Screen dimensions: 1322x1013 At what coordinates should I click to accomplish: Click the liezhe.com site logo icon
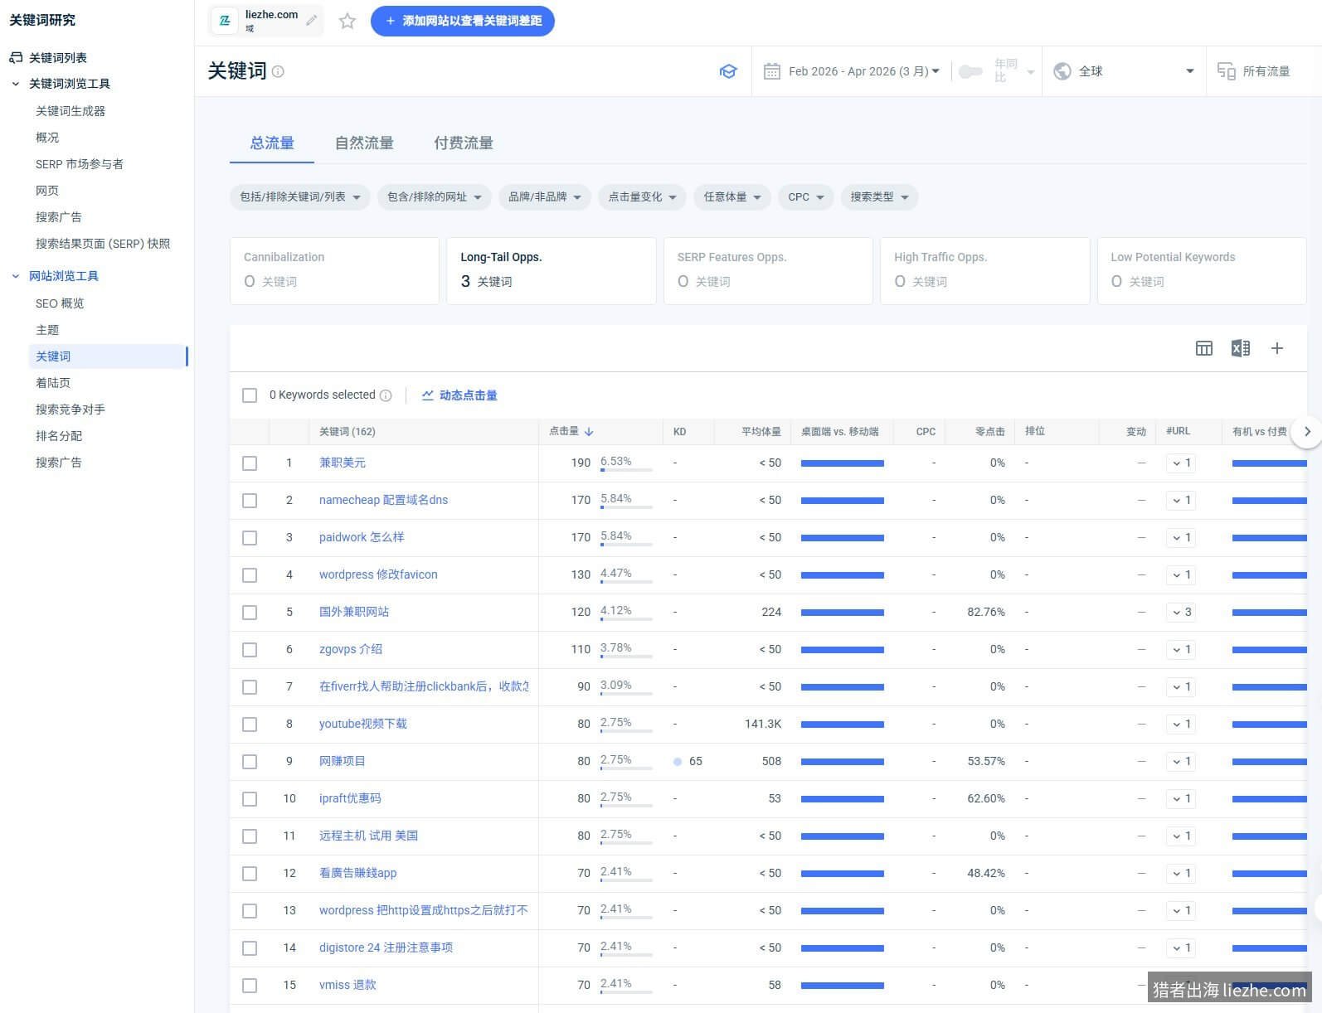[x=225, y=21]
